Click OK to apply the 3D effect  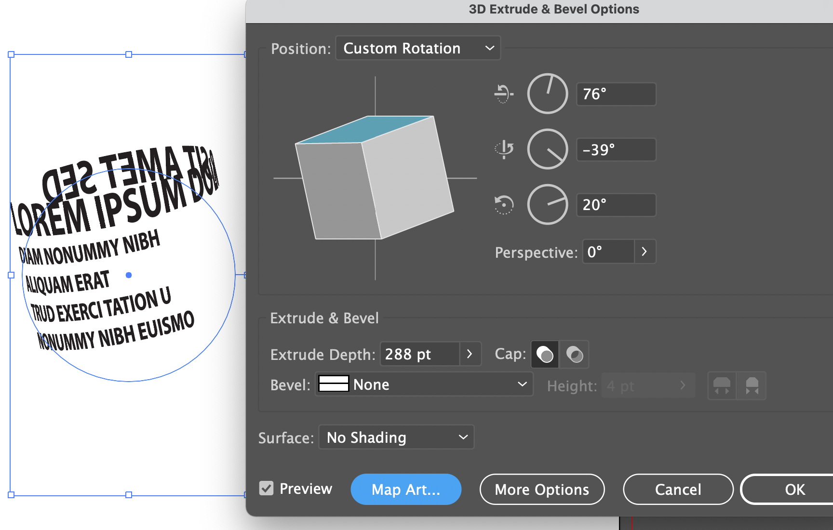[x=794, y=489]
